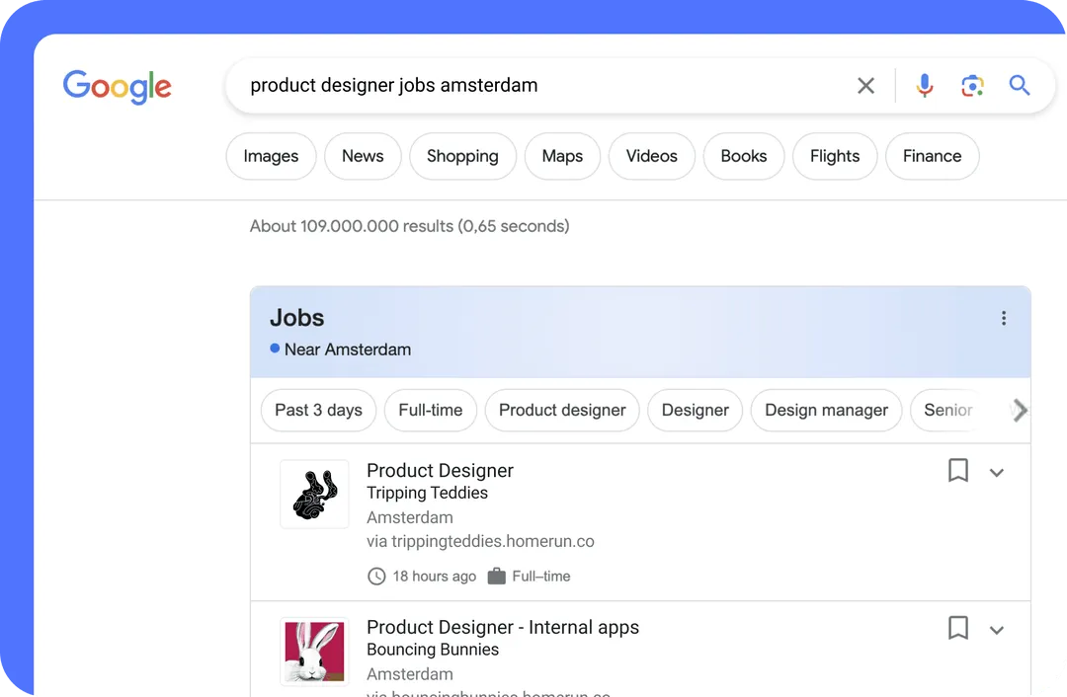
Task: Toggle the Design manager filter chip
Action: coord(826,410)
